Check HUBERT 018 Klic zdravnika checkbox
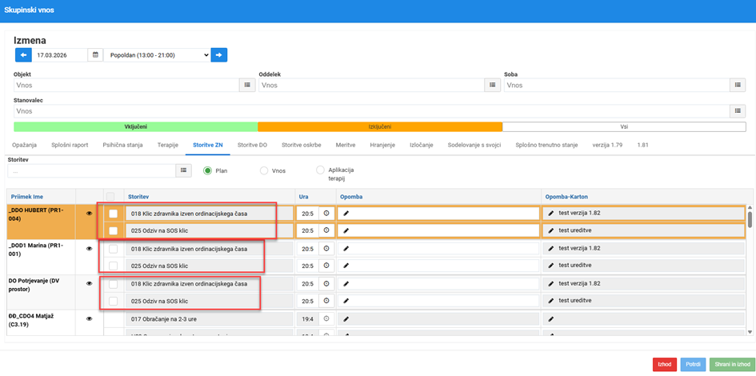The height and width of the screenshot is (376, 756). (x=114, y=213)
